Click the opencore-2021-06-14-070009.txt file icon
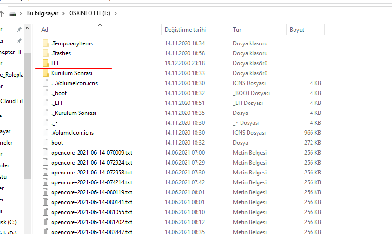 pos(45,153)
